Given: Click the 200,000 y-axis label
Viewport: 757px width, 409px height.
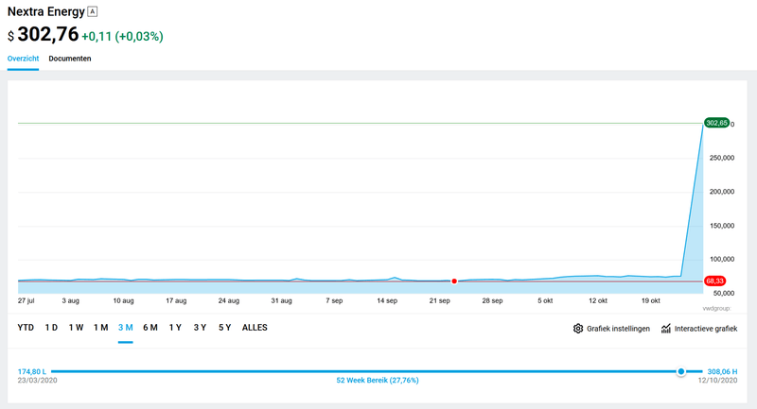Looking at the screenshot, I should [722, 191].
